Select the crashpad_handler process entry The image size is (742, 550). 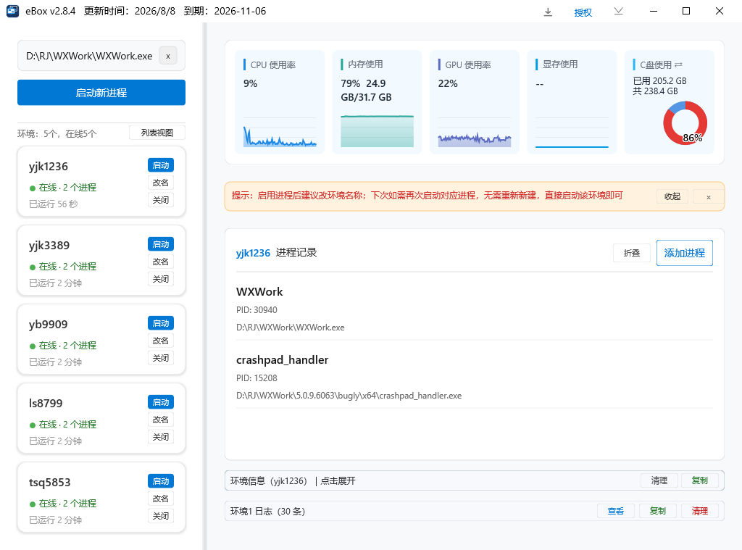pos(475,378)
